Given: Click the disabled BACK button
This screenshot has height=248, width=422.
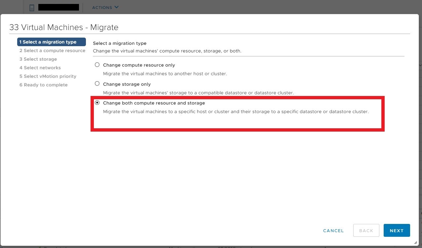Looking at the screenshot, I should pos(366,231).
